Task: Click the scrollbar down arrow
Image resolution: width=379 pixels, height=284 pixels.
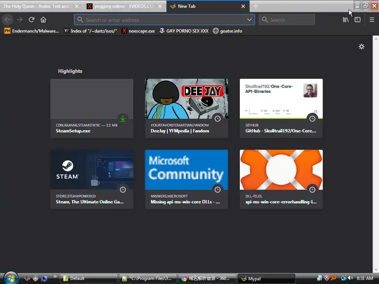Action: coord(376,270)
